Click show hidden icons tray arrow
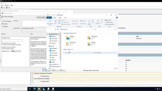 155,89
